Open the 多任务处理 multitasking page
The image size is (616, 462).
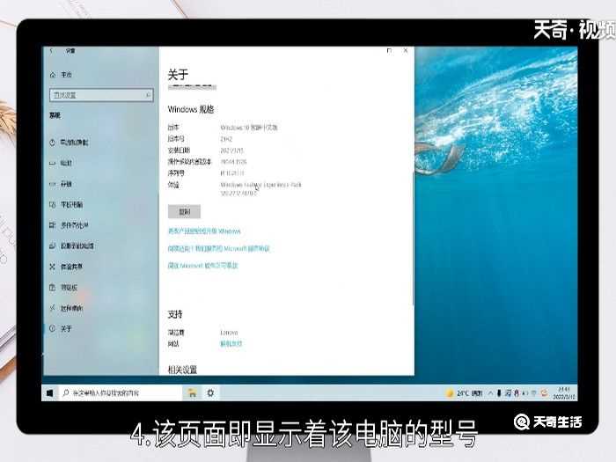[69, 225]
